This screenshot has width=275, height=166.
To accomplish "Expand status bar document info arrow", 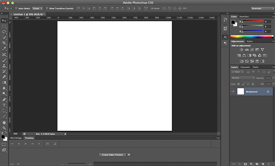I will pyautogui.click(x=65, y=134).
